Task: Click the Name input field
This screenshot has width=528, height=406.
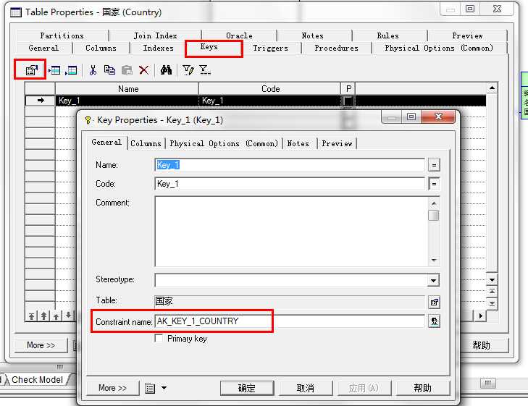Action: click(290, 165)
